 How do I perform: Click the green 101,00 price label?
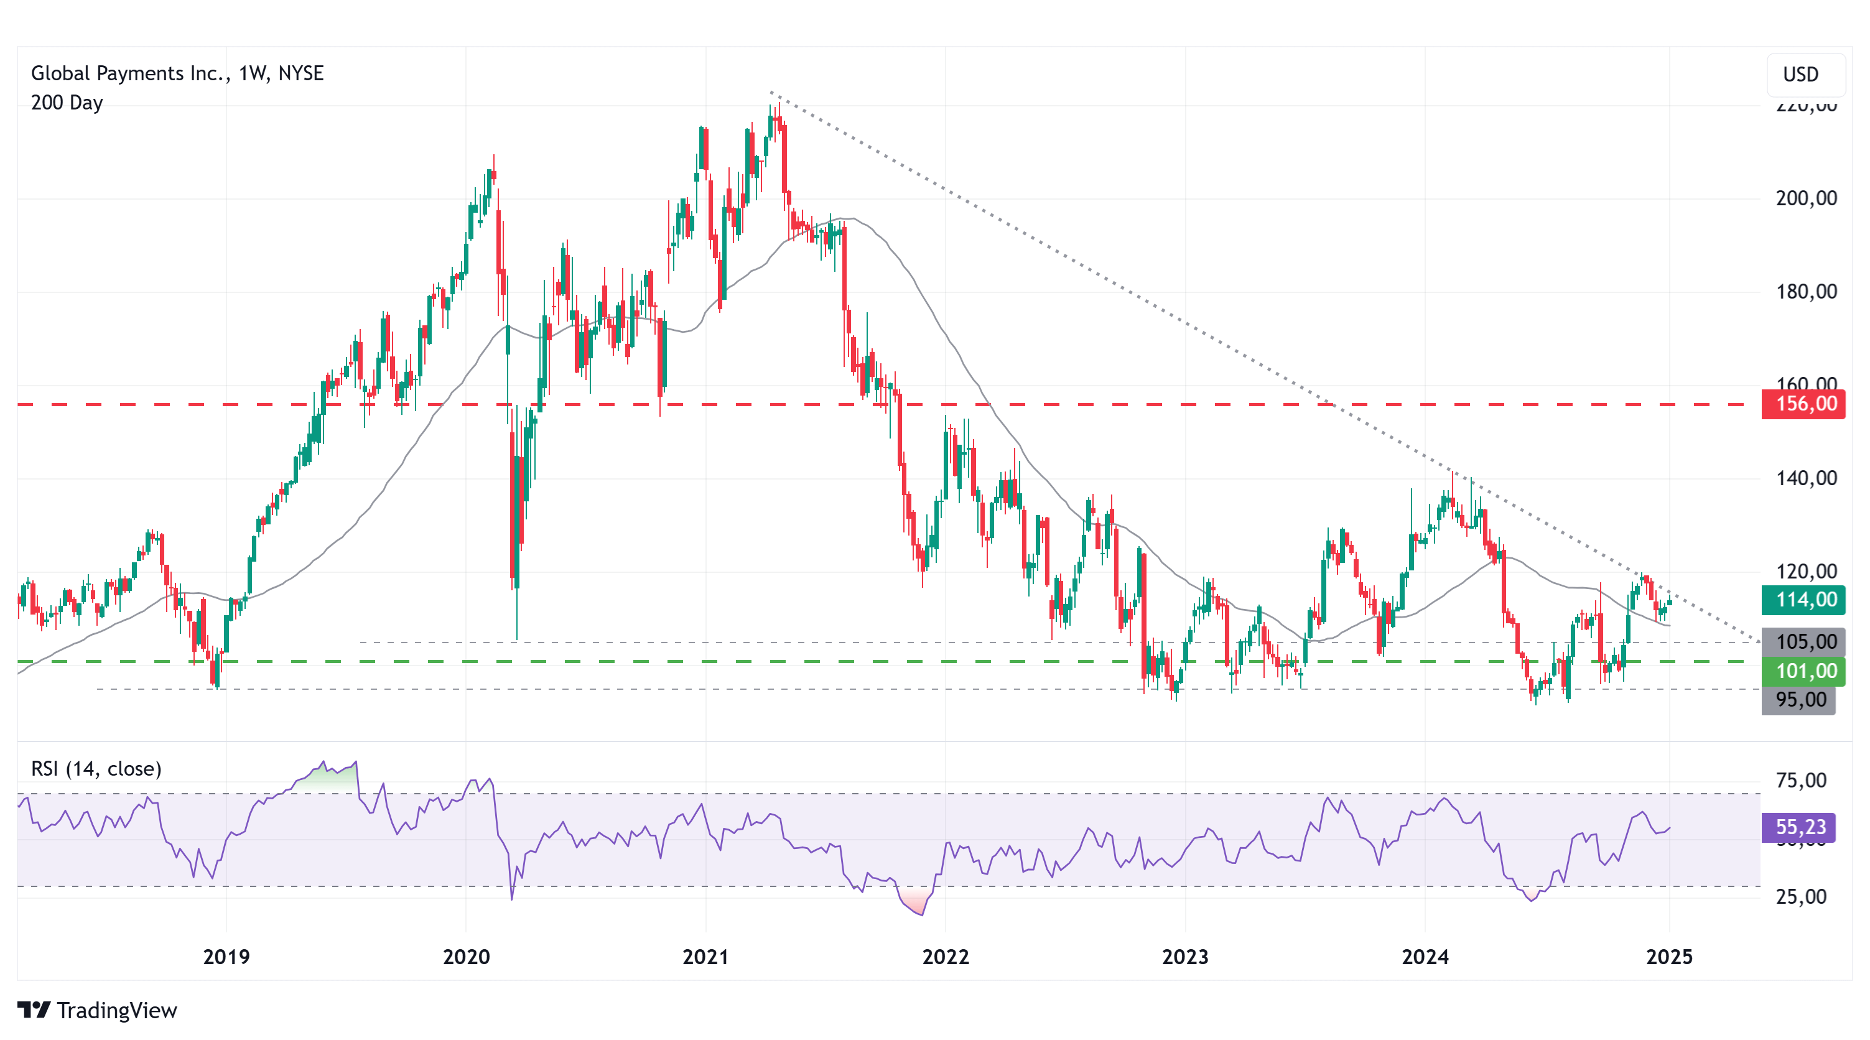tap(1803, 671)
